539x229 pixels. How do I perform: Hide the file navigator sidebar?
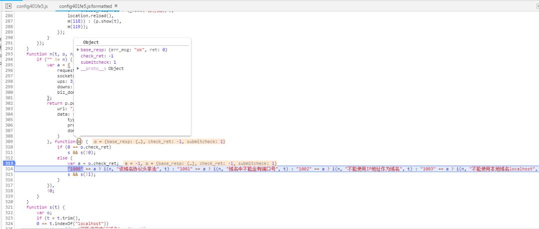coord(8,6)
